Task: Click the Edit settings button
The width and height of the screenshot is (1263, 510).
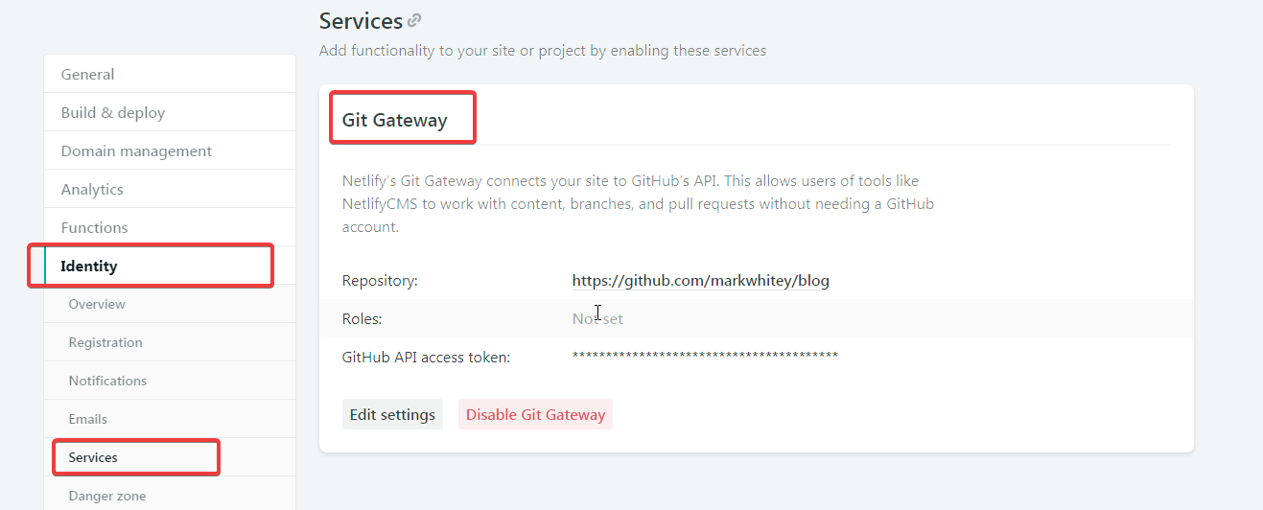Action: tap(392, 414)
